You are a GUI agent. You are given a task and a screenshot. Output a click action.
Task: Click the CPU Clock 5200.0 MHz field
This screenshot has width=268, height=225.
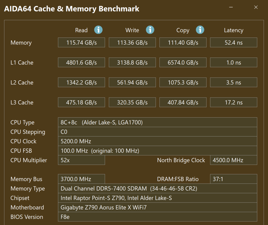(158, 141)
